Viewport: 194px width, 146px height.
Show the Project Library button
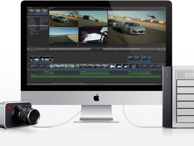pyautogui.click(x=28, y=84)
